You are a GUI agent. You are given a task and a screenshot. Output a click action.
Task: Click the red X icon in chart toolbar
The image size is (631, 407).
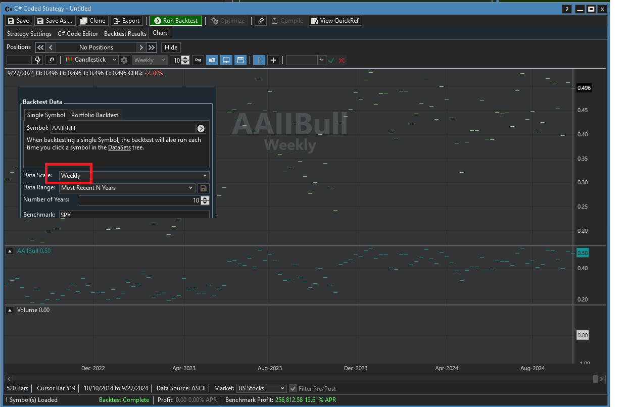[x=342, y=60]
